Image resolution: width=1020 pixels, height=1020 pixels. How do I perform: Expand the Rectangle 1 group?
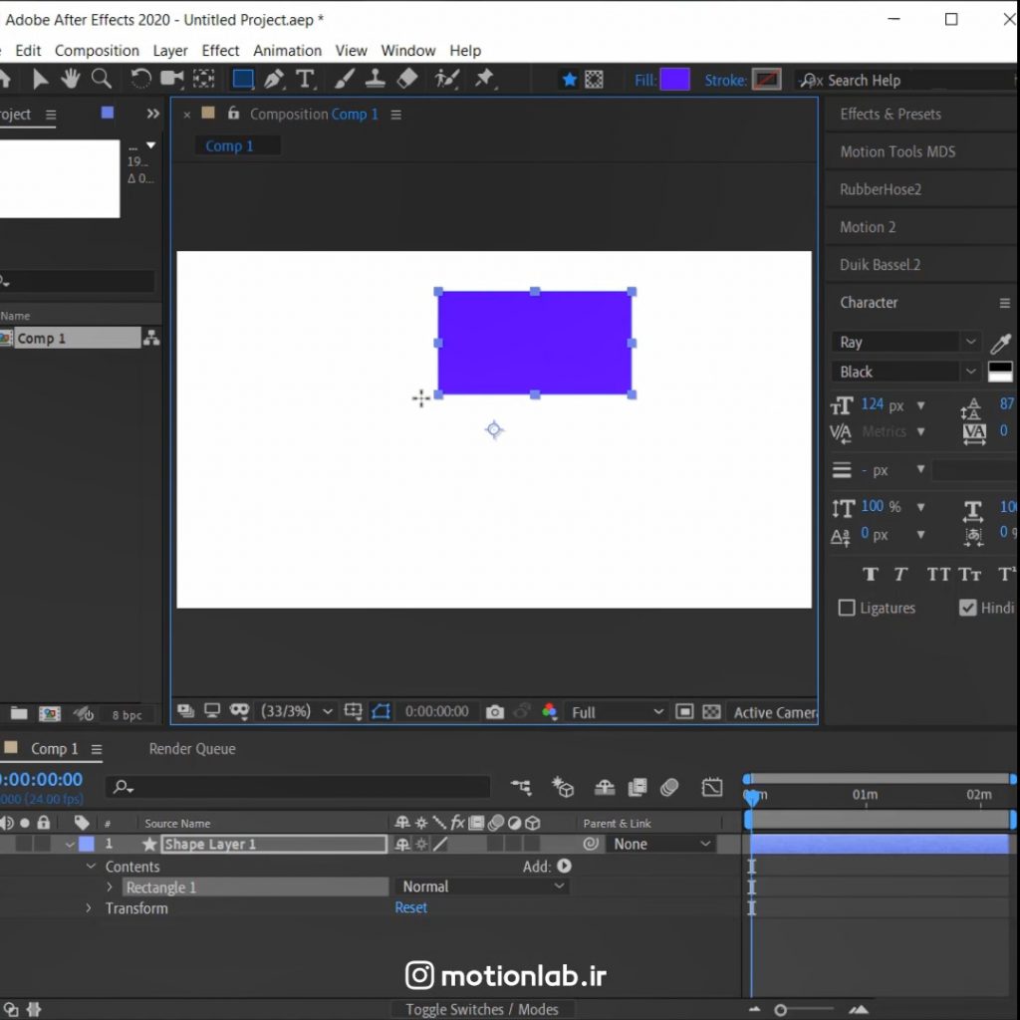click(x=110, y=887)
